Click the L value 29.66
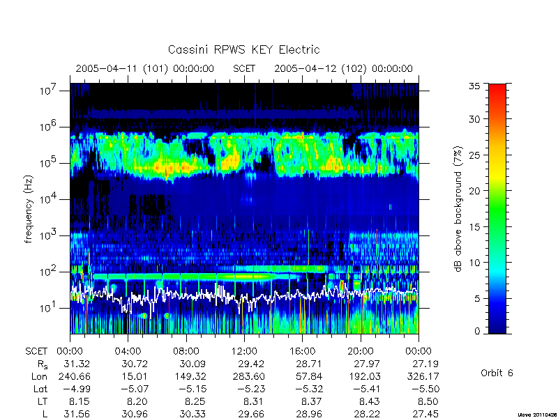This screenshot has height=418, width=558. tap(251, 414)
